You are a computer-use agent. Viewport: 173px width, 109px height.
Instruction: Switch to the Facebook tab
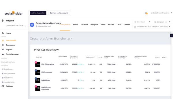[x=84, y=25]
